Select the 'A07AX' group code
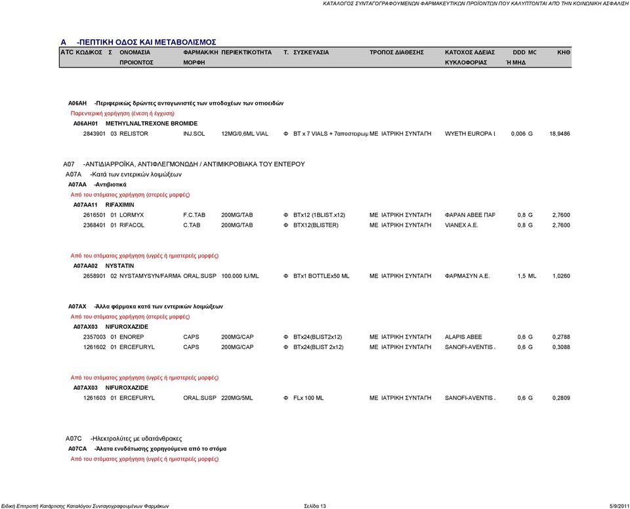 [x=77, y=307]
